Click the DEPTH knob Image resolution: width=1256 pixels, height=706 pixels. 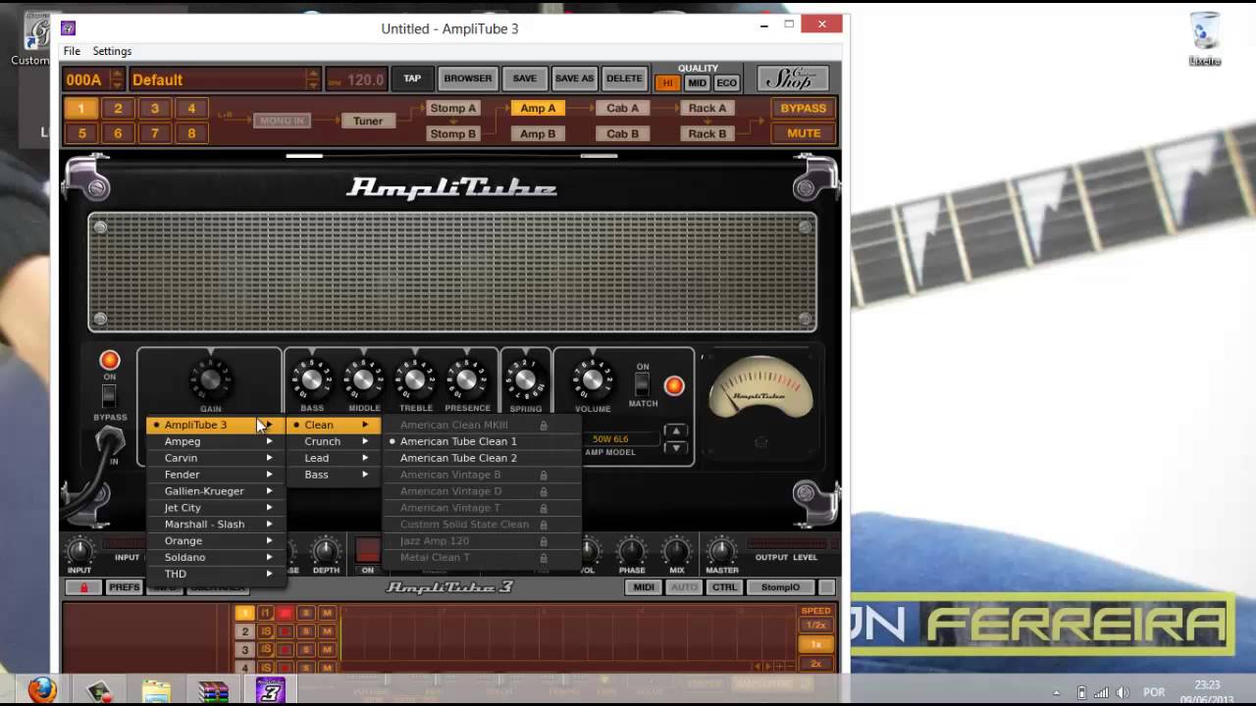[326, 550]
